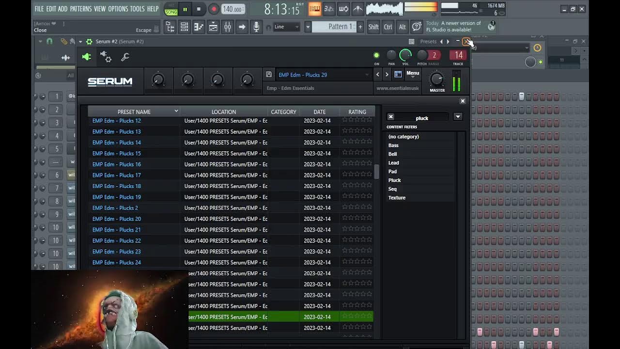Image resolution: width=620 pixels, height=349 pixels.
Task: Open the PATTERNS menu
Action: click(81, 9)
